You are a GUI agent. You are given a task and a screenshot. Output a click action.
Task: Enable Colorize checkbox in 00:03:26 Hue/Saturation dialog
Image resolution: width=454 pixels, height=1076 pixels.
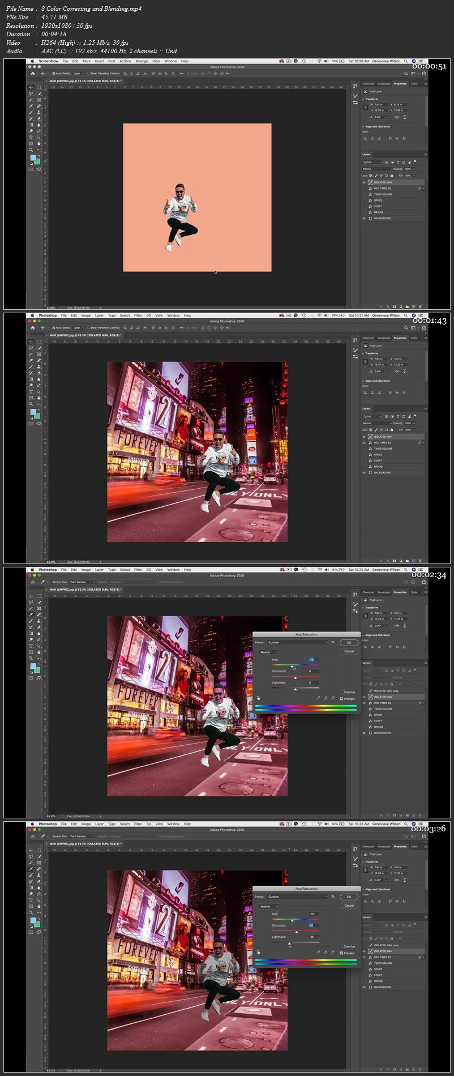click(x=341, y=946)
